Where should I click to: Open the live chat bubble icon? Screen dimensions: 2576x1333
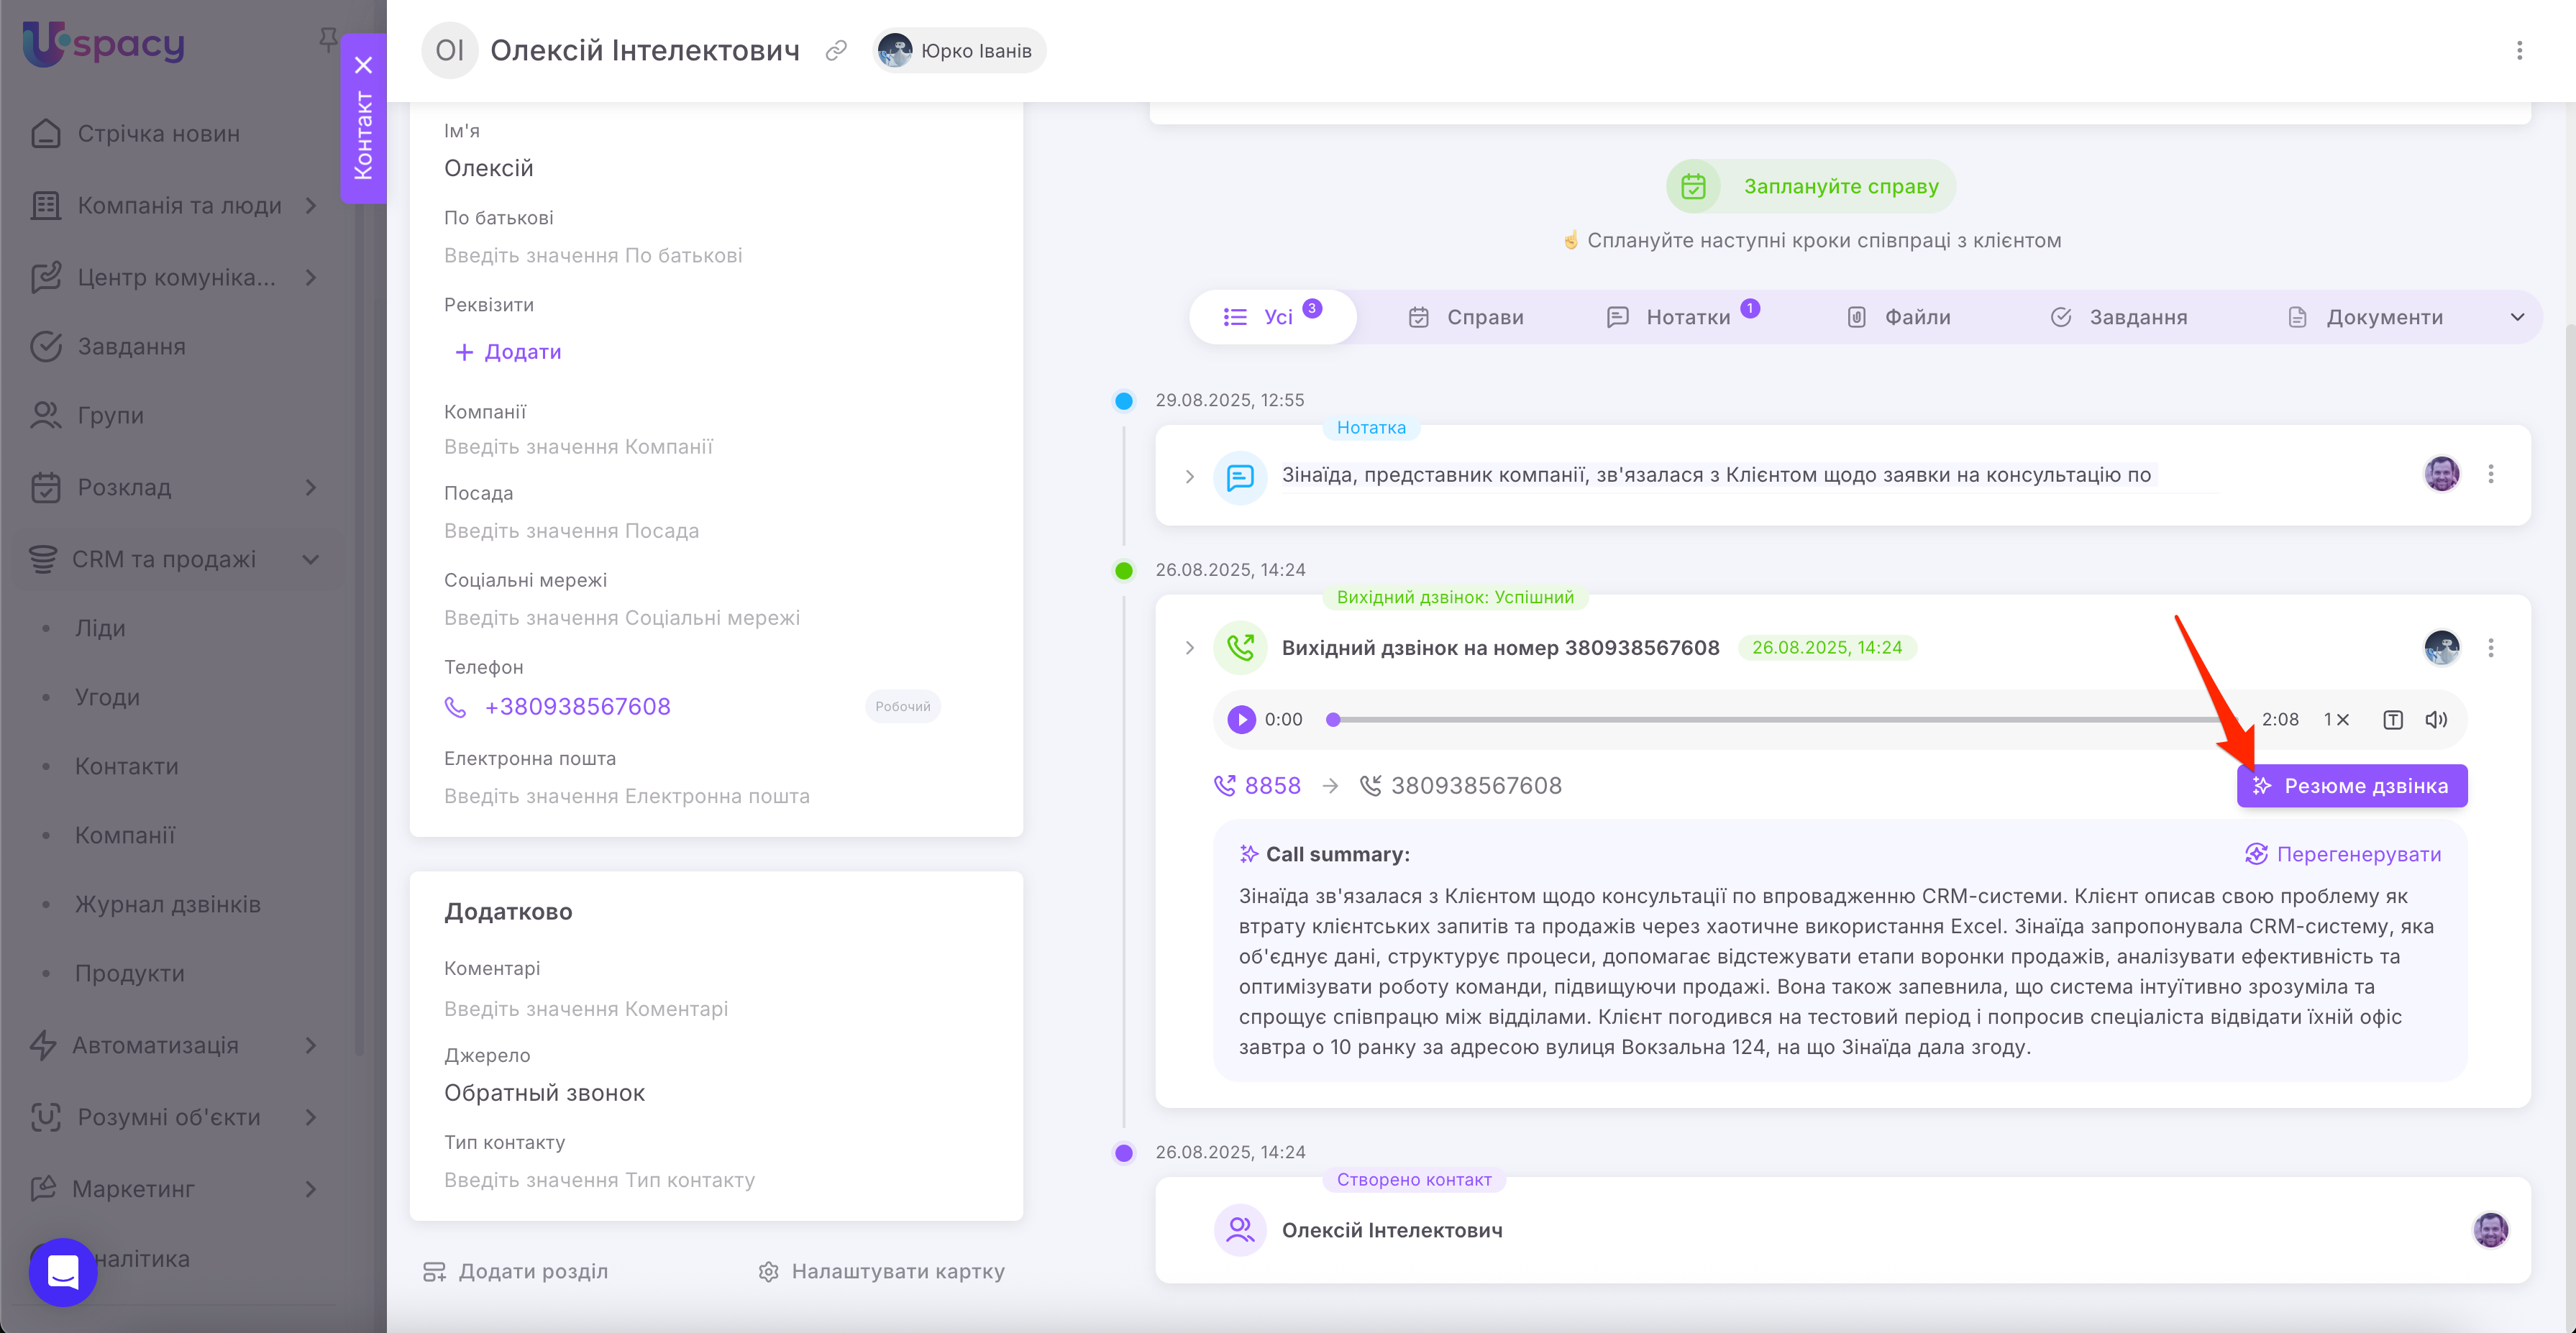tap(63, 1272)
